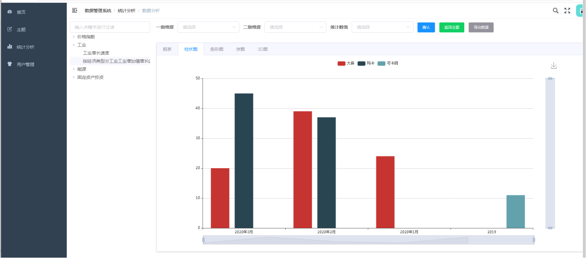Click the 2020年3月 axis label
This screenshot has width=588, height=259.
point(244,232)
